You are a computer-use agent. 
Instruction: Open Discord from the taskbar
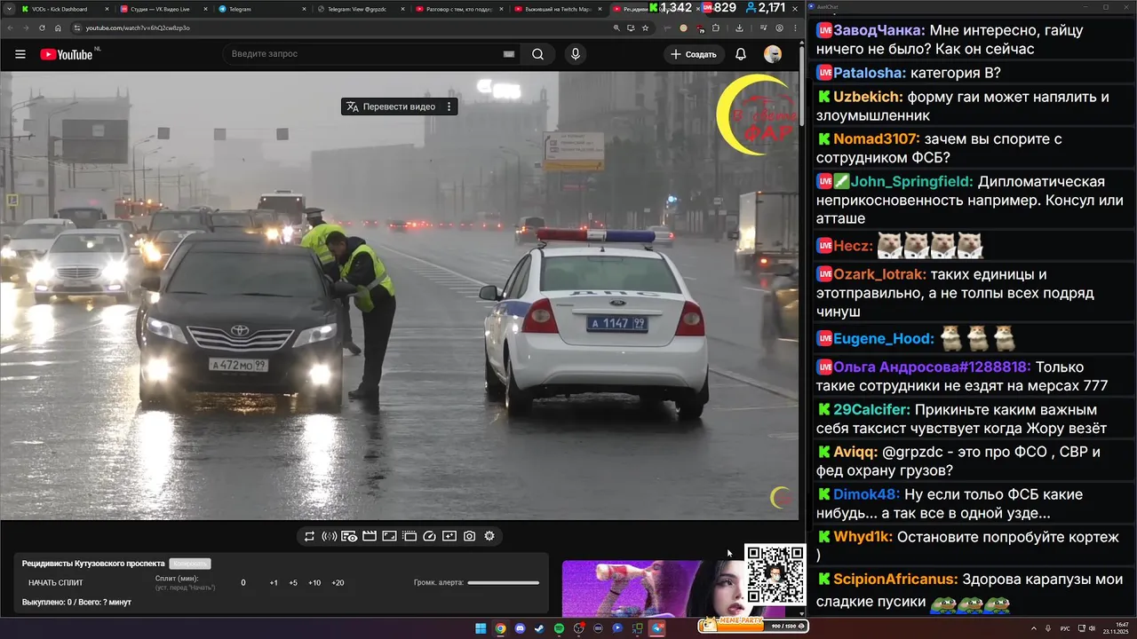pos(520,628)
